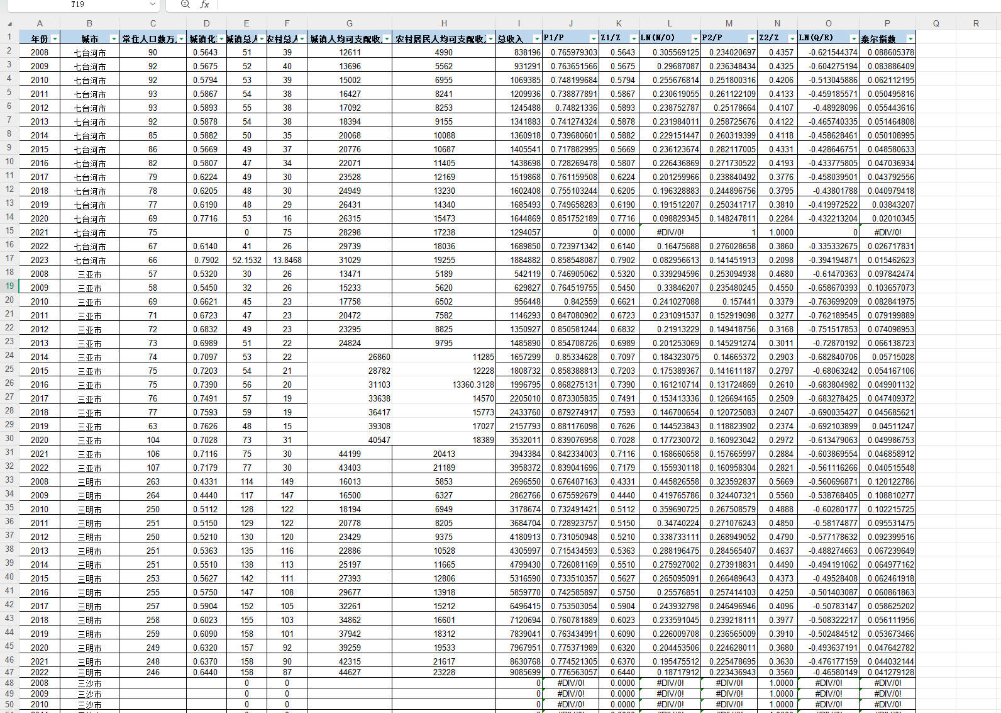Image resolution: width=1001 pixels, height=713 pixels.
Task: Select the column O header
Action: (x=828, y=23)
